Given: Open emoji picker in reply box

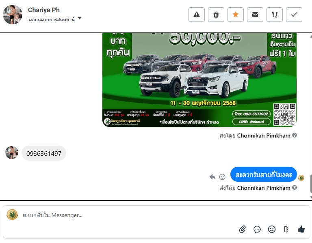Looking at the screenshot, I should 272,229.
